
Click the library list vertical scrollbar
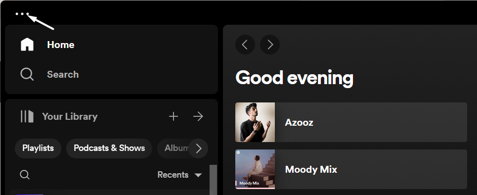(213, 180)
